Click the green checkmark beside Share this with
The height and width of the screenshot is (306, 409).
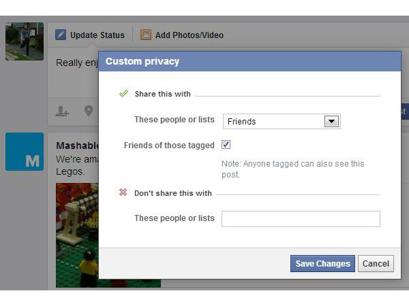tap(123, 93)
